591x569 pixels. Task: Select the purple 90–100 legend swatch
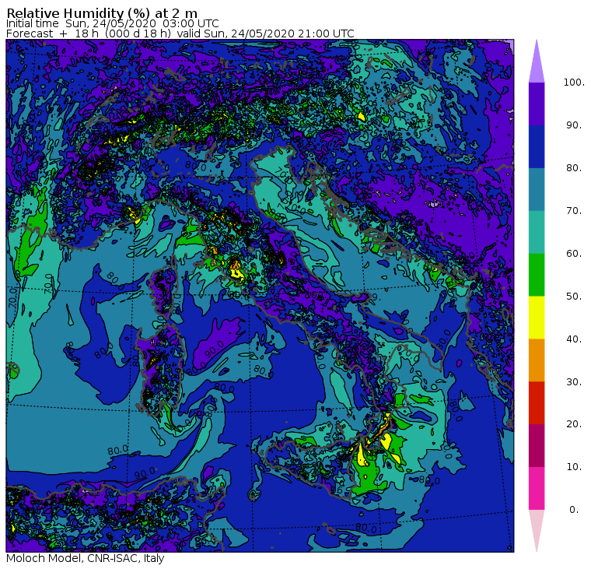tap(537, 104)
